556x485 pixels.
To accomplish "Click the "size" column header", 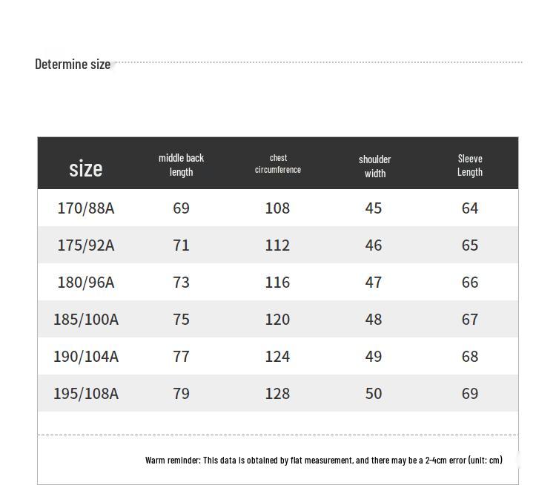I will (x=86, y=168).
